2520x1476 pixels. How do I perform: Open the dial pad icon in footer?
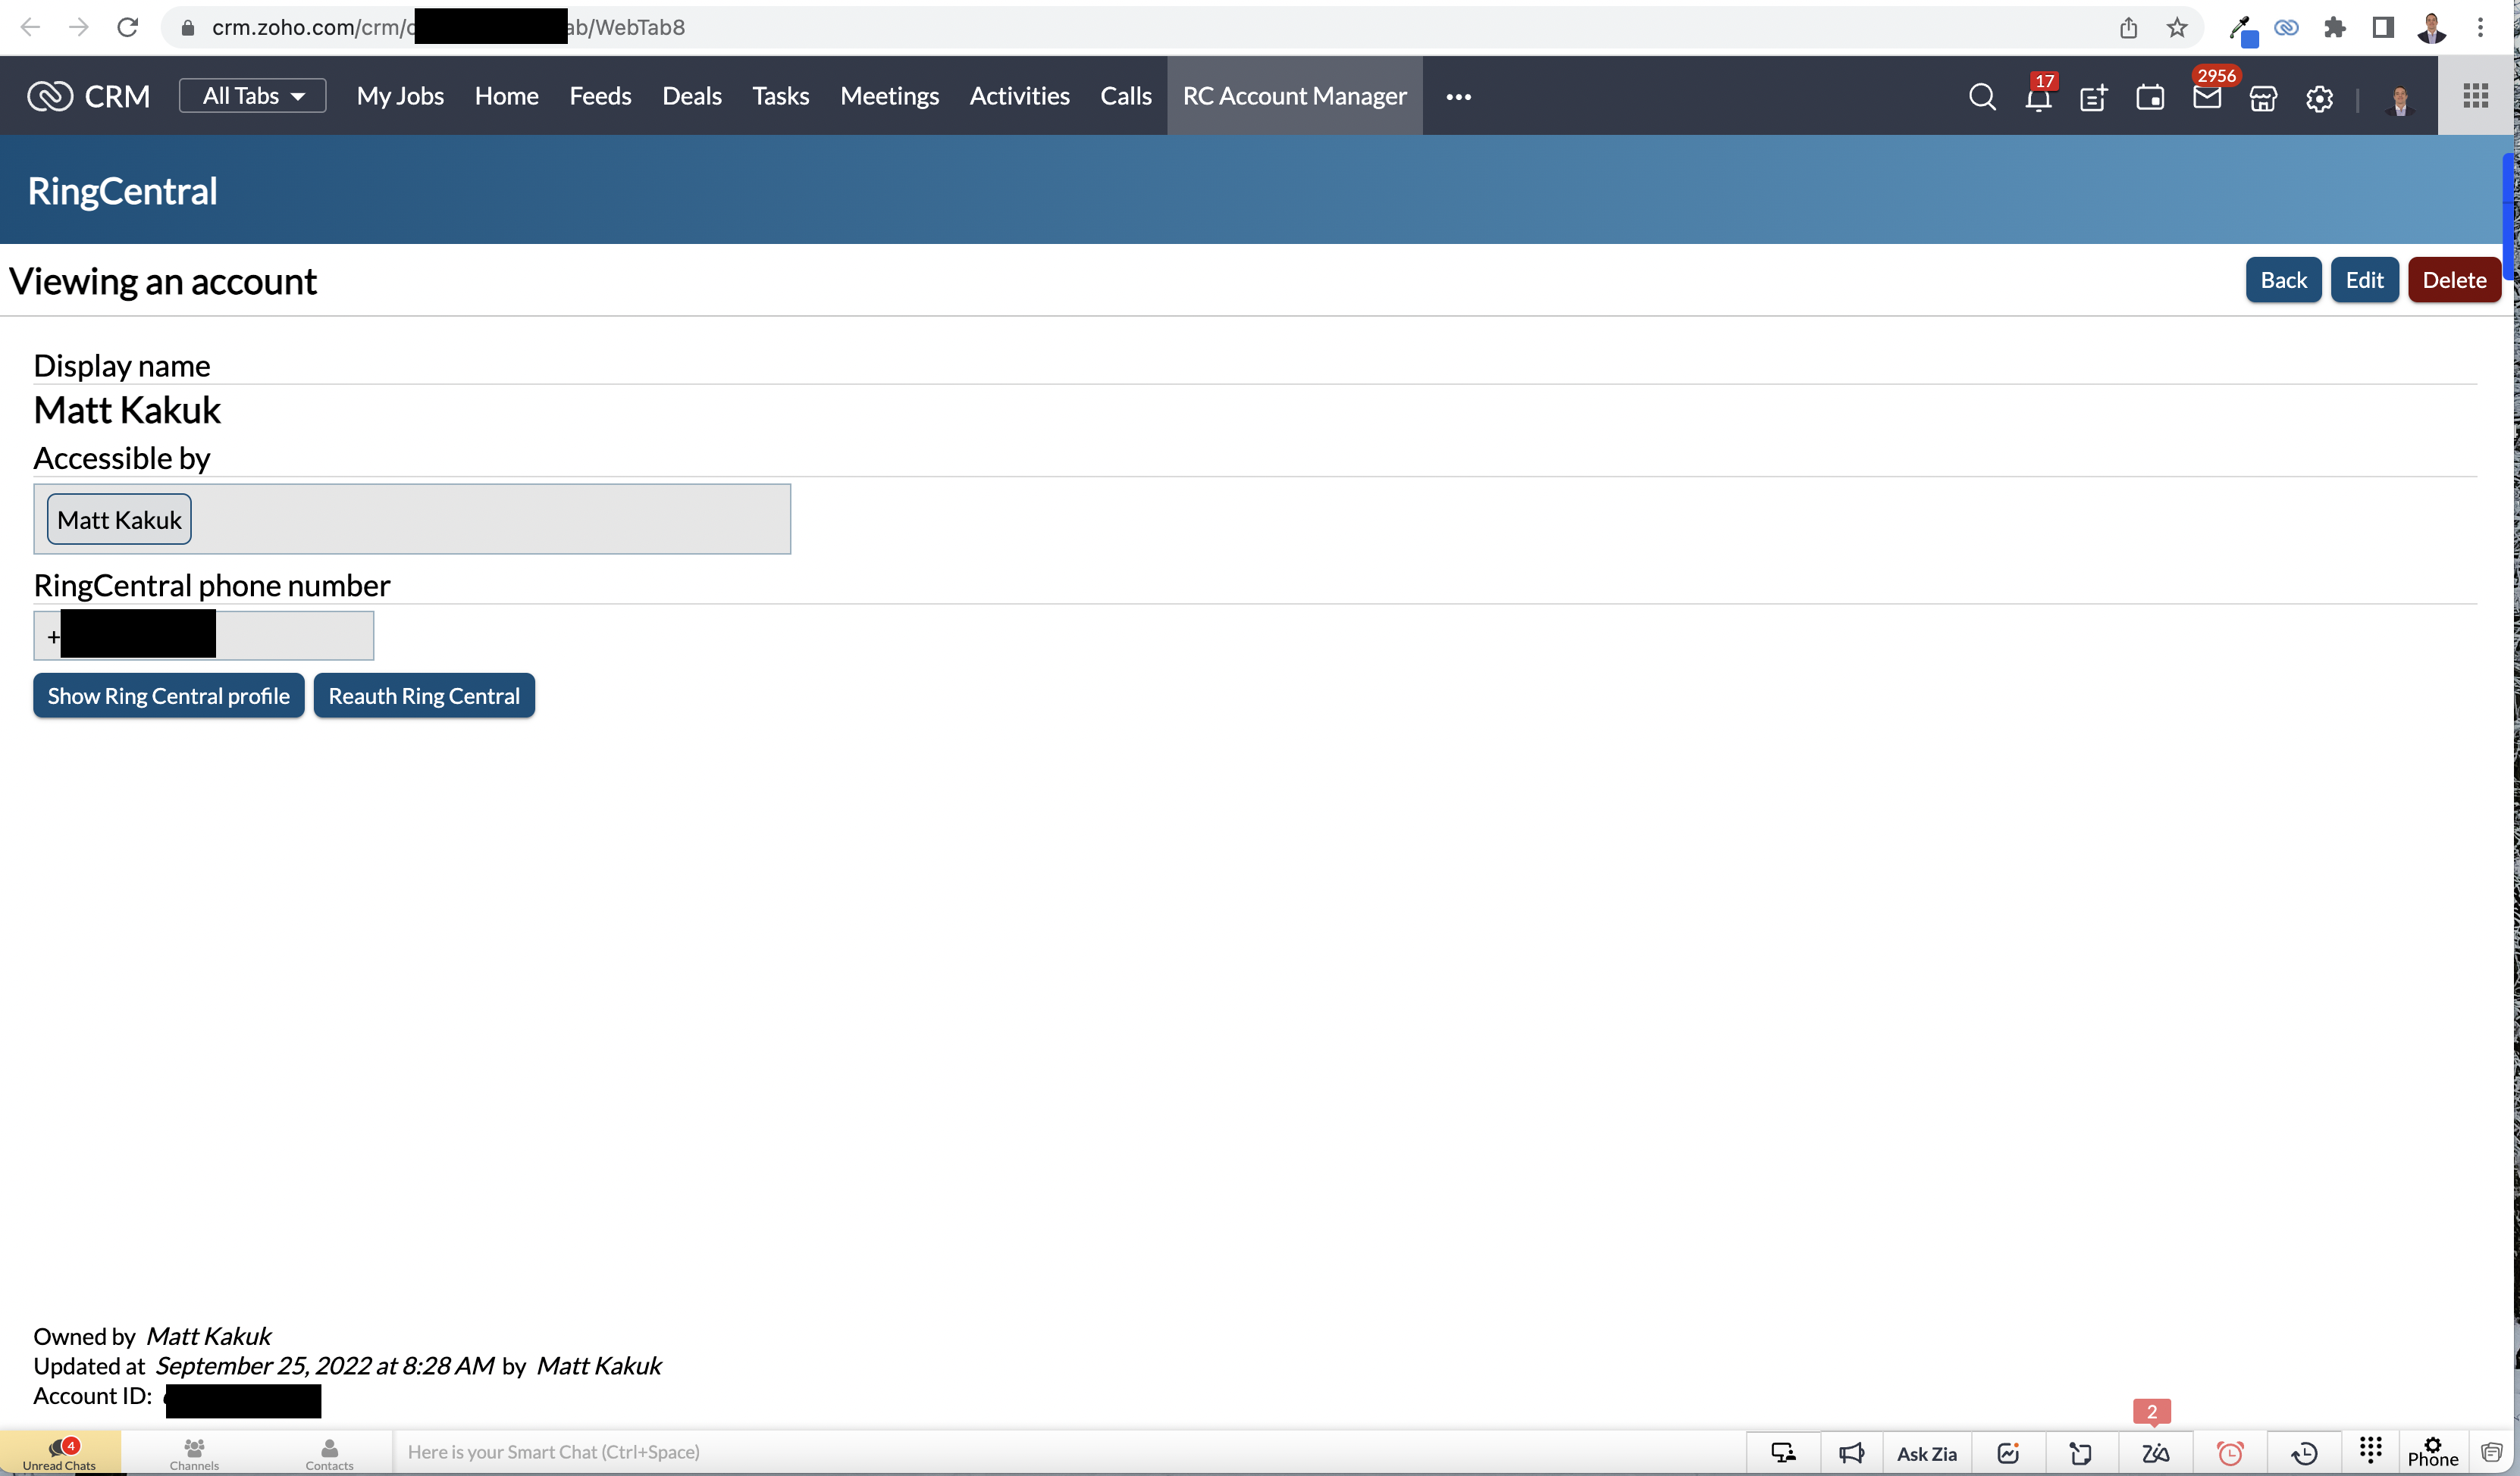coord(2371,1449)
